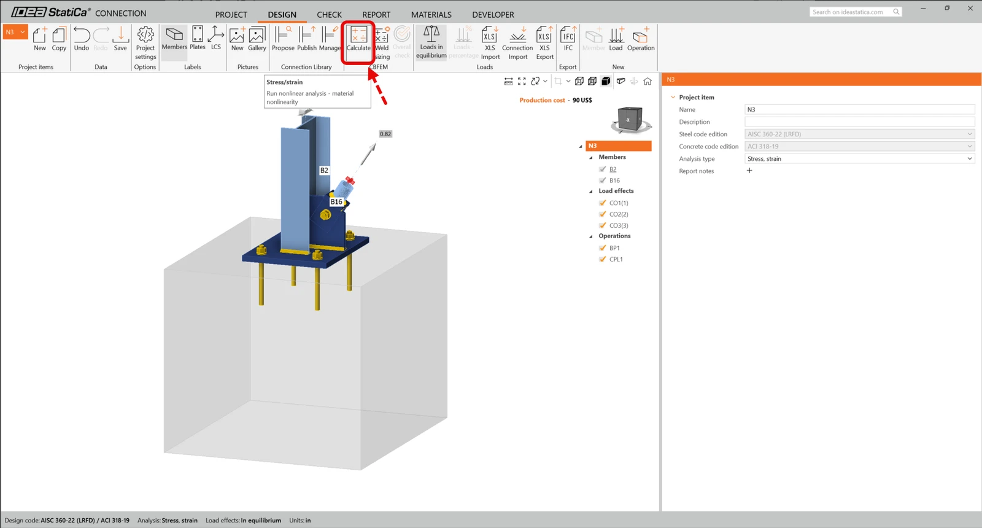This screenshot has height=528, width=982.
Task: Open the picture Gallery
Action: (257, 39)
